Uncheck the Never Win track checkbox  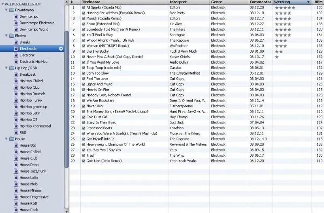pos(84,106)
